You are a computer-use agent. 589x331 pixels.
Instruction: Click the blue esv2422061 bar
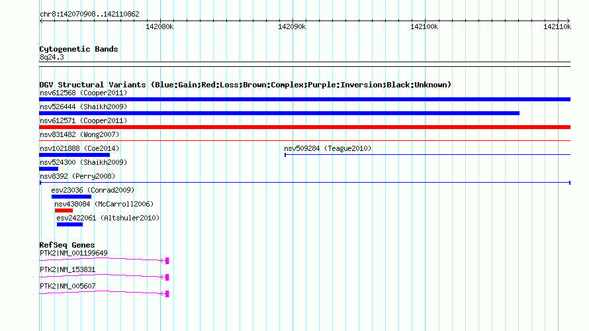pos(69,224)
